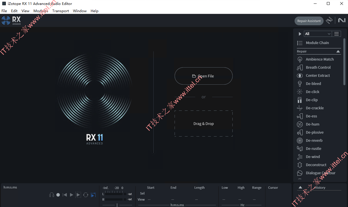This screenshot has height=207, width=348.
Task: Click the module list vertical scrollbar
Action: pos(344,62)
